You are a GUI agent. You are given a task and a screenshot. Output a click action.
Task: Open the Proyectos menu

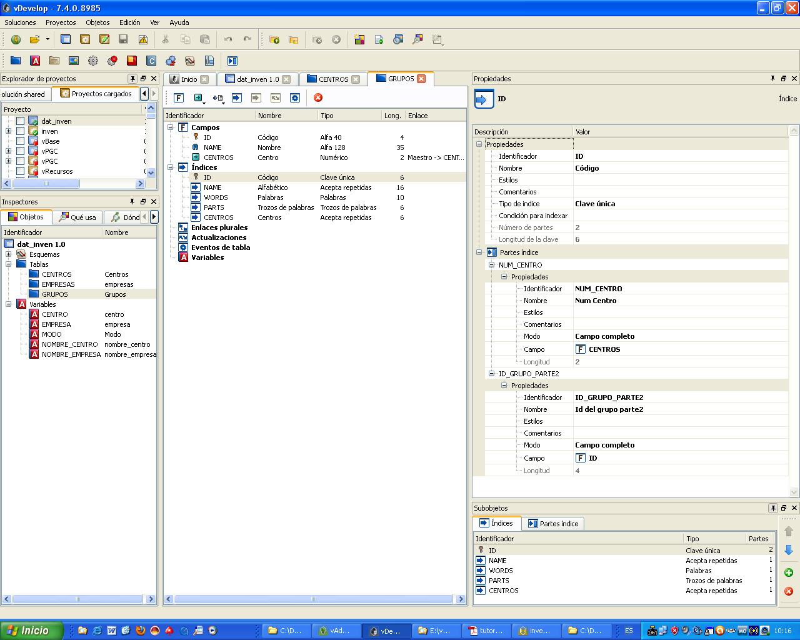(61, 22)
